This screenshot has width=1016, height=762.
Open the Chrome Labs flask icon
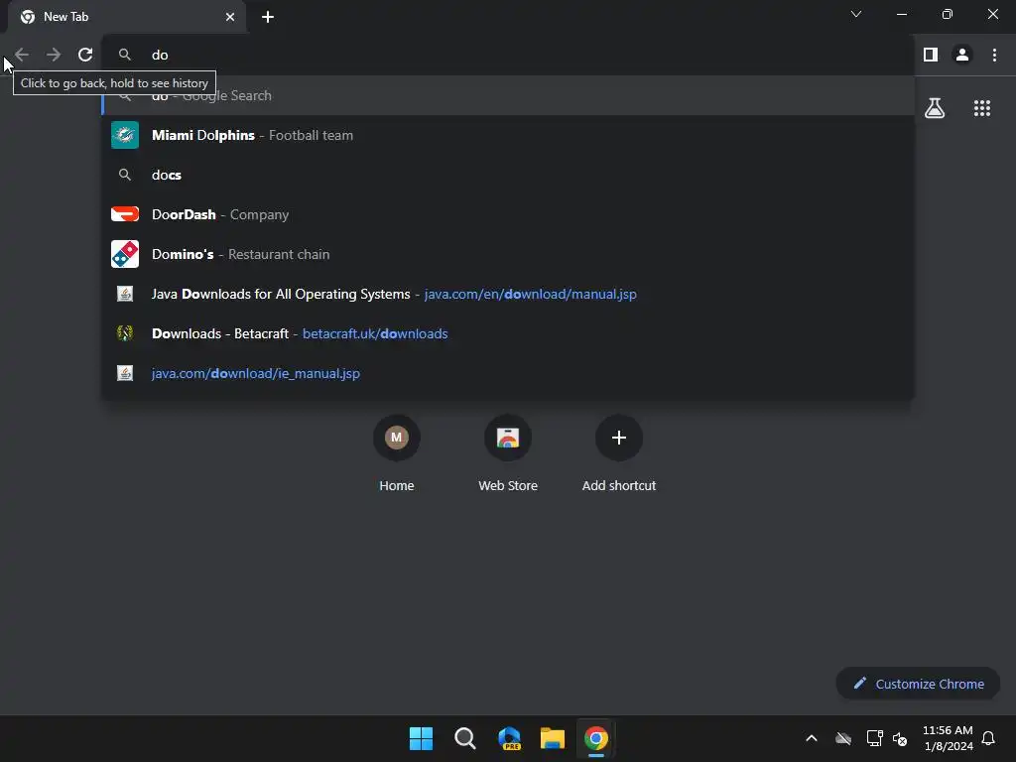[x=935, y=108]
